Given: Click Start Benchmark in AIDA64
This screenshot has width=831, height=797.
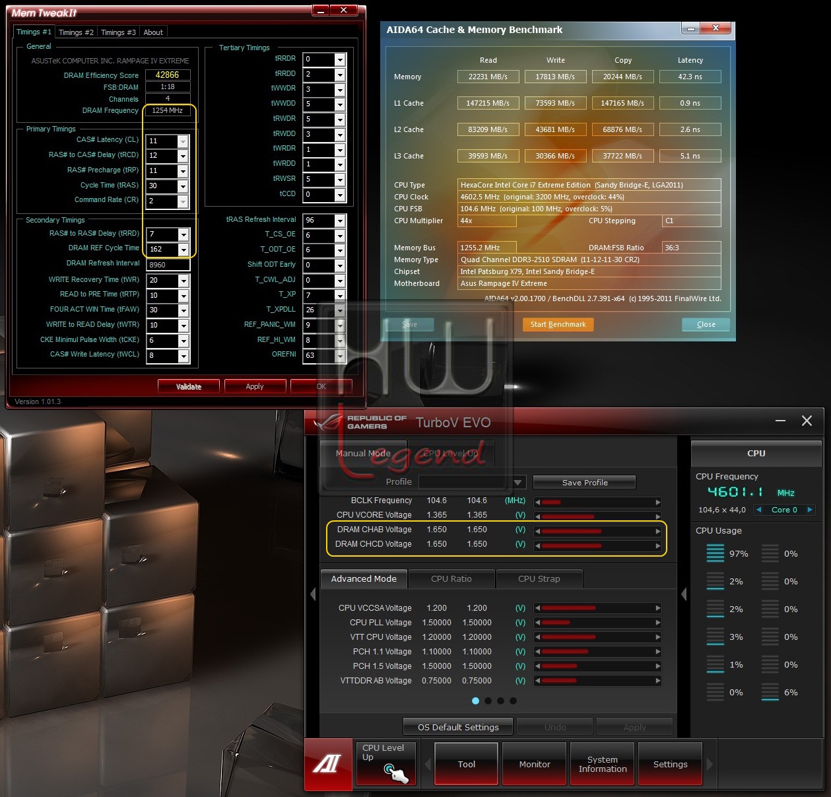Looking at the screenshot, I should click(558, 324).
